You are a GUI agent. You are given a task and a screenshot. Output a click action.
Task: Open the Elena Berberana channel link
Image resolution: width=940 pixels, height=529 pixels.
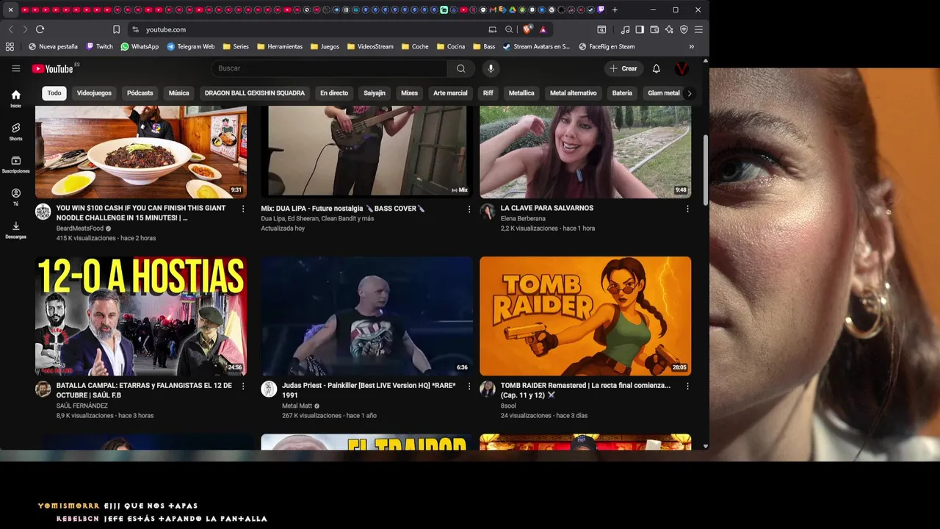point(523,218)
